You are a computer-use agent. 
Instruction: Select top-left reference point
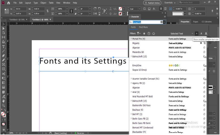5,9
